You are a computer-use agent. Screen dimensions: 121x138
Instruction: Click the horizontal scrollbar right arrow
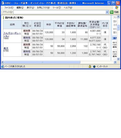tap(115, 62)
